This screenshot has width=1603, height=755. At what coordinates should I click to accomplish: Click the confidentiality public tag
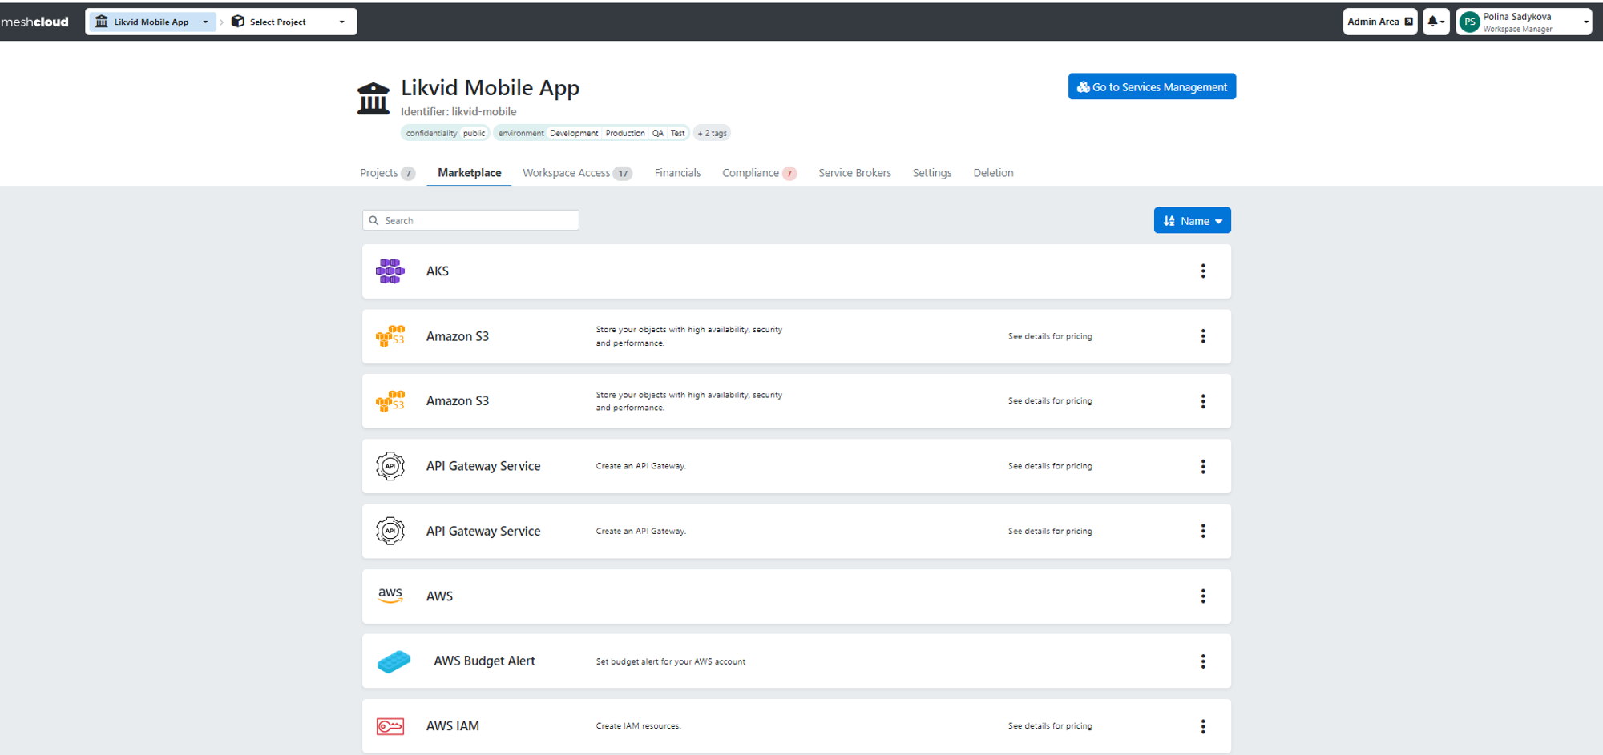pos(445,133)
